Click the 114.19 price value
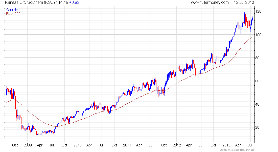This screenshot has height=152, width=278. tap(62, 3)
